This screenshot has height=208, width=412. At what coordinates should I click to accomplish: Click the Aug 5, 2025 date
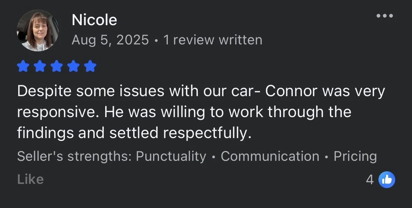[110, 40]
